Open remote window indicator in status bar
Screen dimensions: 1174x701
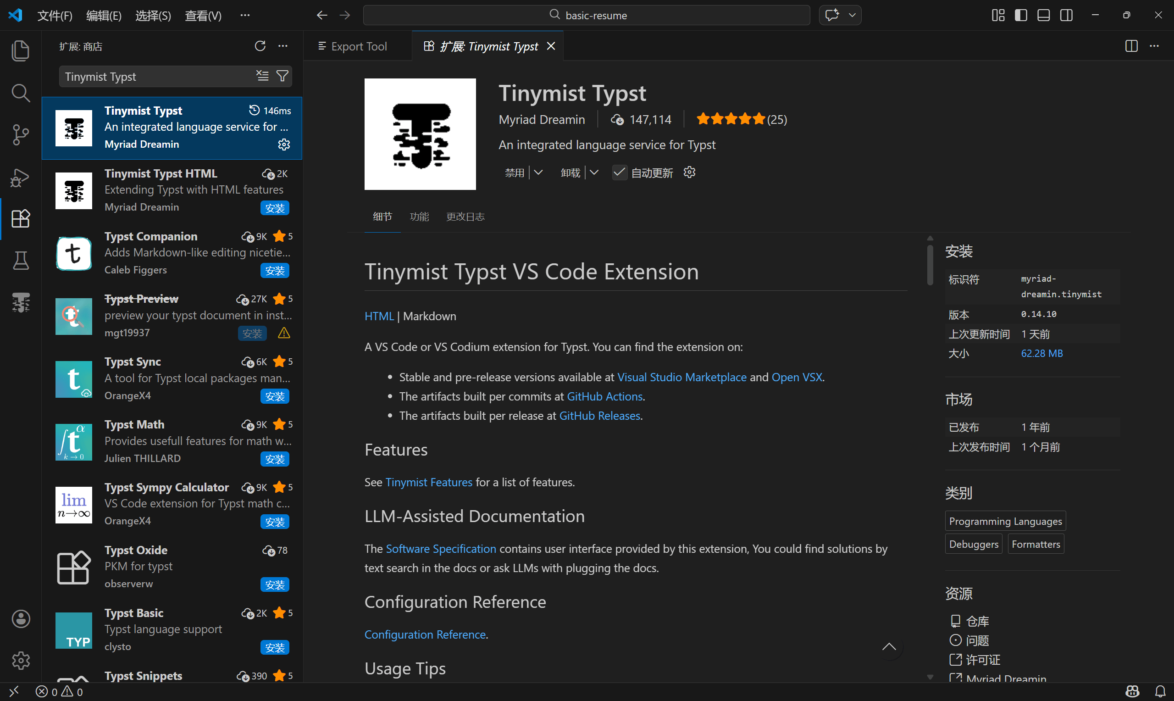click(x=14, y=691)
